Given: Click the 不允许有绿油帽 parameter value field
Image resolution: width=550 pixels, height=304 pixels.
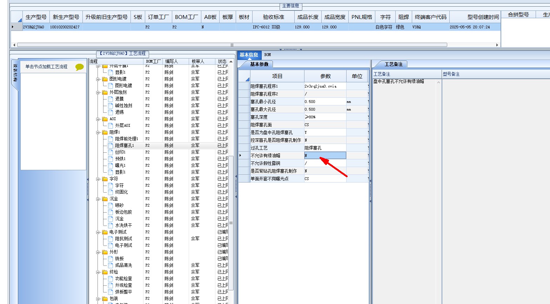Looking at the screenshot, I should tap(325, 156).
